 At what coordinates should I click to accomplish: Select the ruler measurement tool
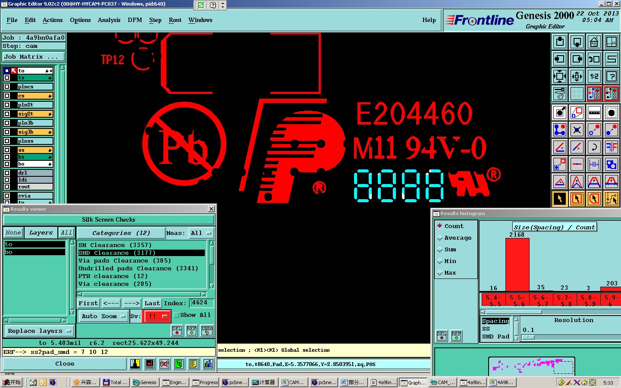[x=594, y=113]
